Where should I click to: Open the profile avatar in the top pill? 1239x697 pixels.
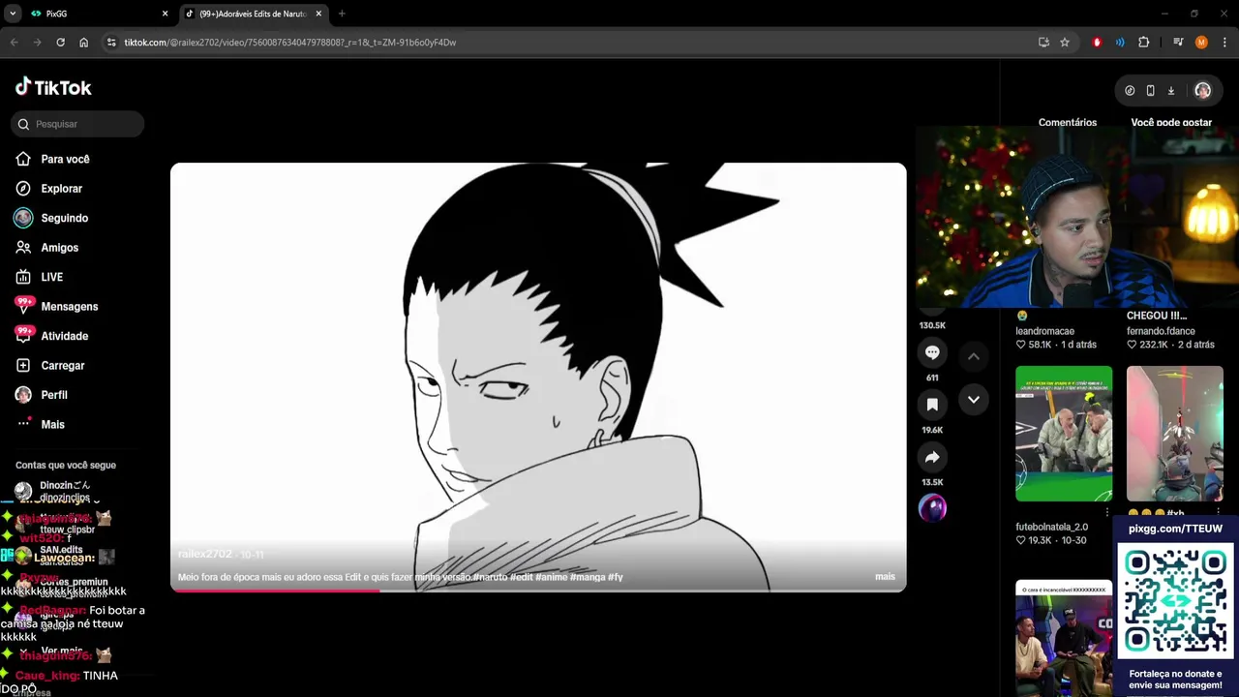[1202, 90]
